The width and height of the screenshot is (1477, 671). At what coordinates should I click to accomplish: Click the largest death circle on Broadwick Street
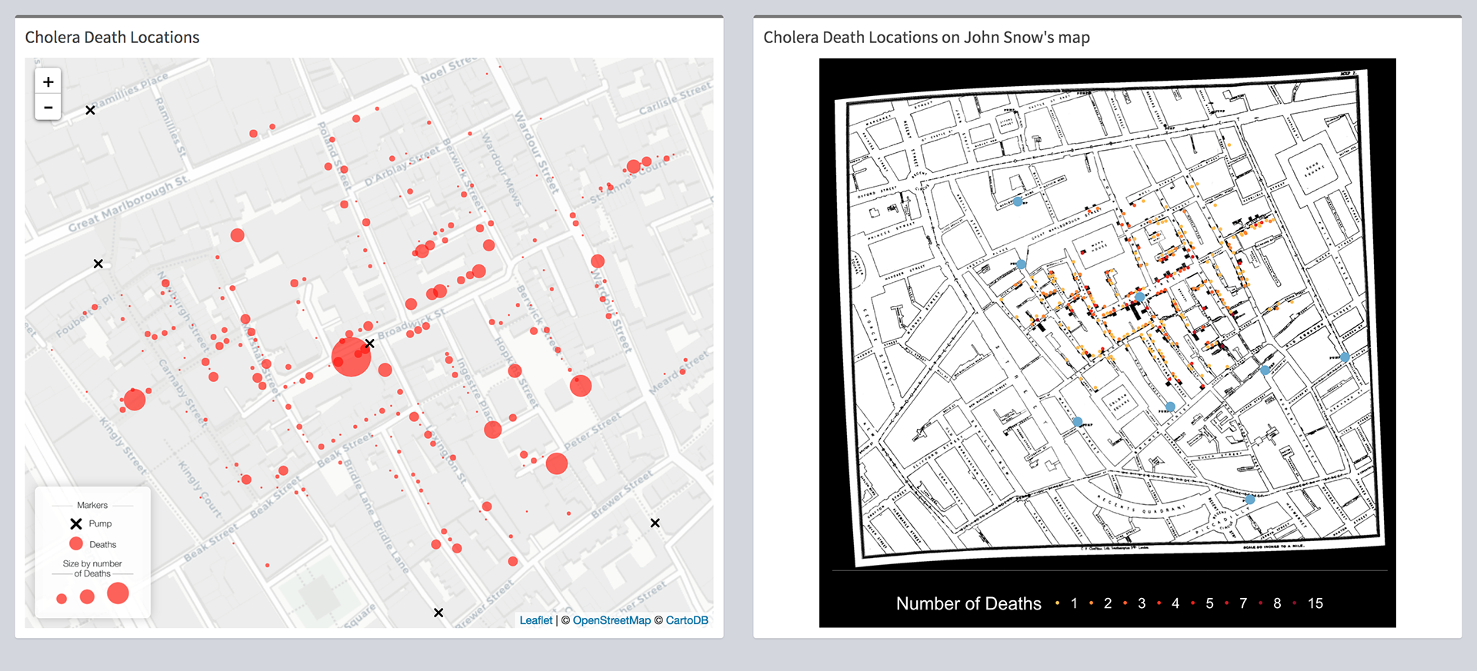(351, 357)
